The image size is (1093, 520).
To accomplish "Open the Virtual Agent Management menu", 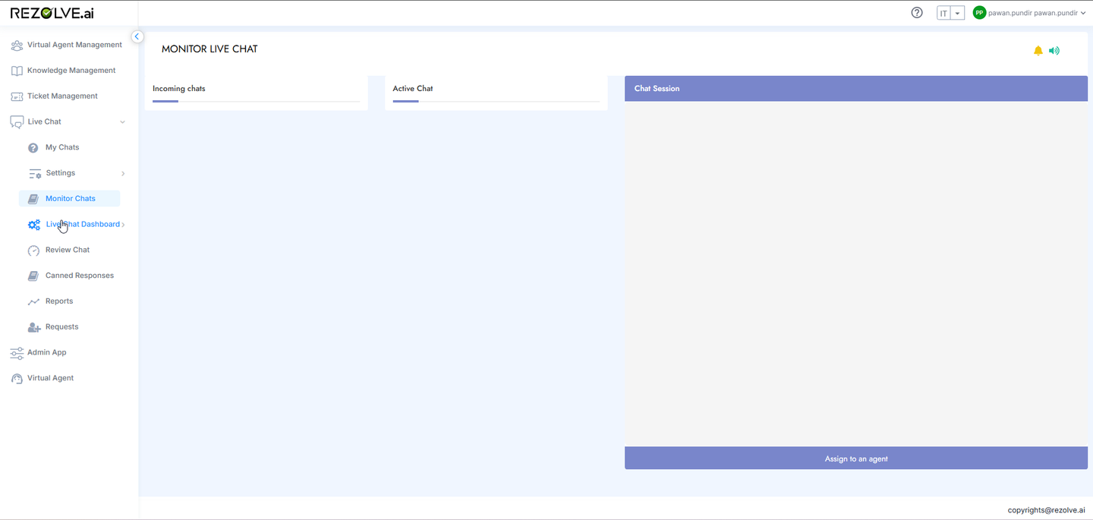I will tap(74, 45).
